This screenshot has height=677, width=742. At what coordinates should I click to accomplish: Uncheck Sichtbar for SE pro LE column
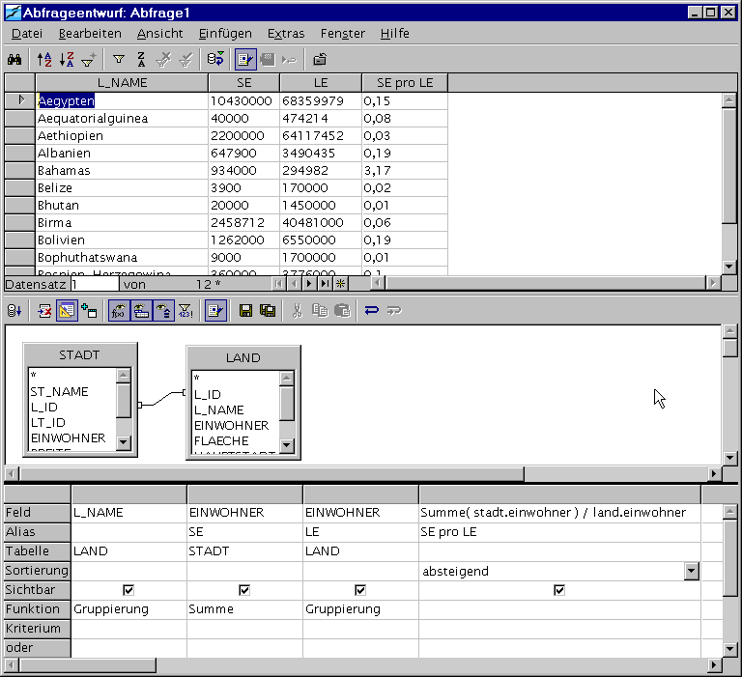pyautogui.click(x=559, y=590)
